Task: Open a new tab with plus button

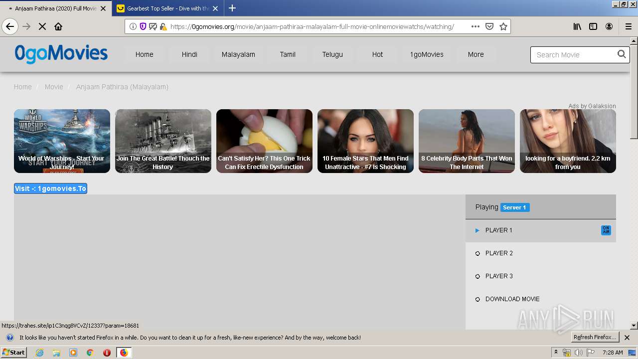Action: [232, 8]
